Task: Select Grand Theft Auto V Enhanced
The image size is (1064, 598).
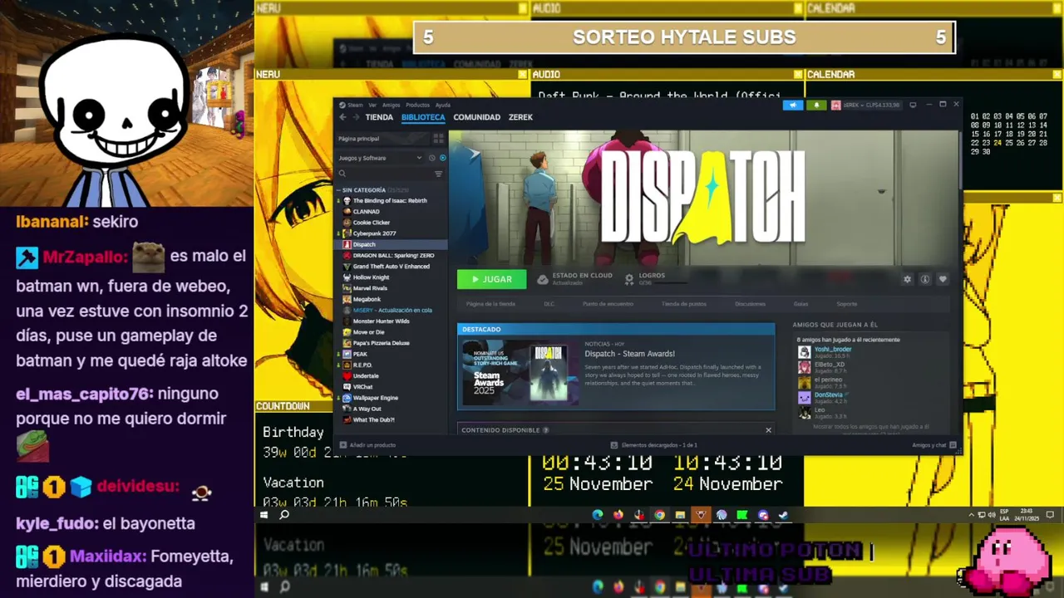Action: (x=391, y=267)
